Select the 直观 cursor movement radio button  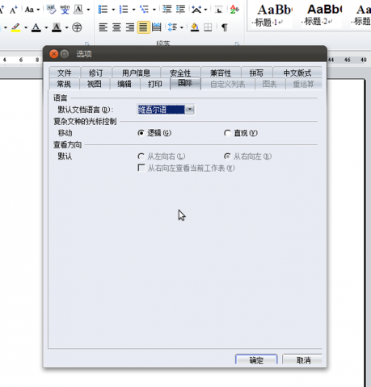227,133
